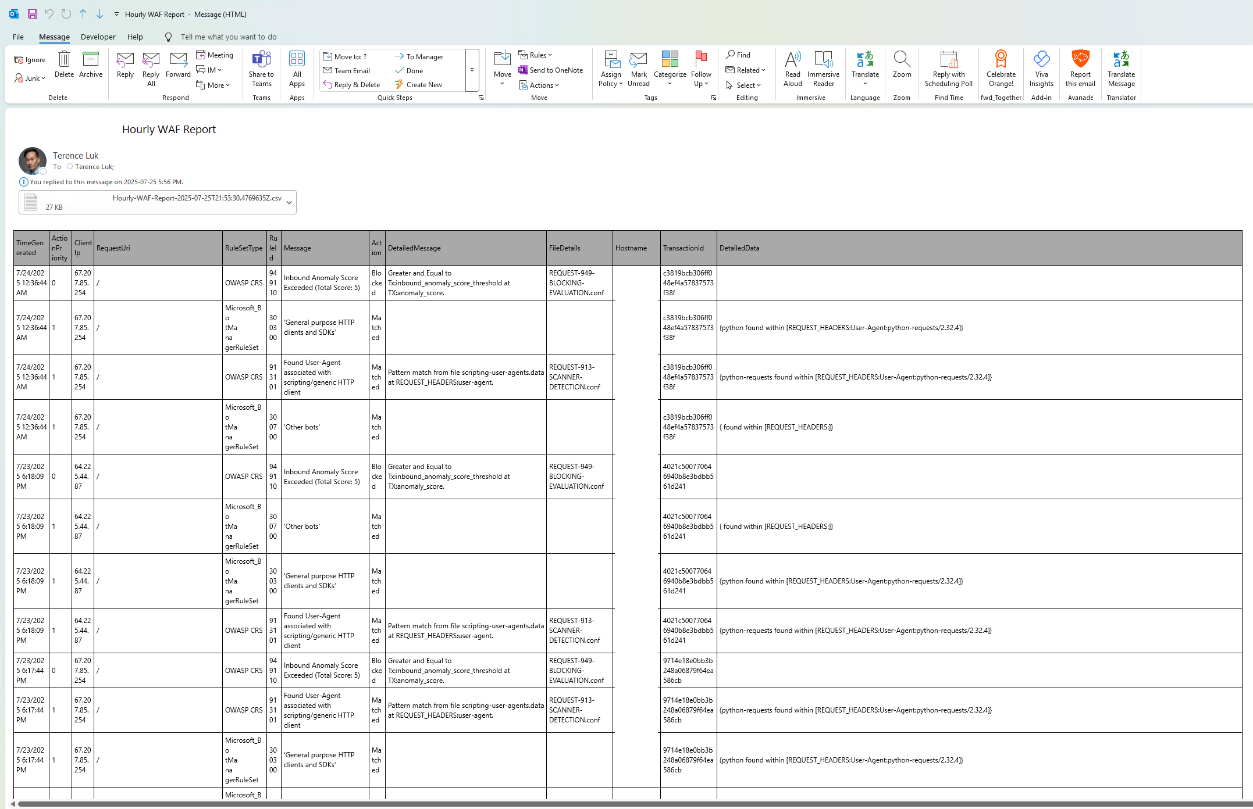Click the Tell me what you want search box
The height and width of the screenshot is (809, 1253).
[x=228, y=37]
